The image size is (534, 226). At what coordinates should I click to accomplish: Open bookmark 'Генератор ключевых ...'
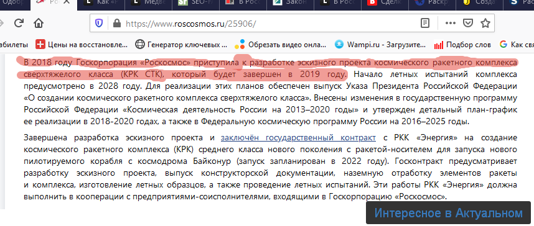tap(181, 44)
